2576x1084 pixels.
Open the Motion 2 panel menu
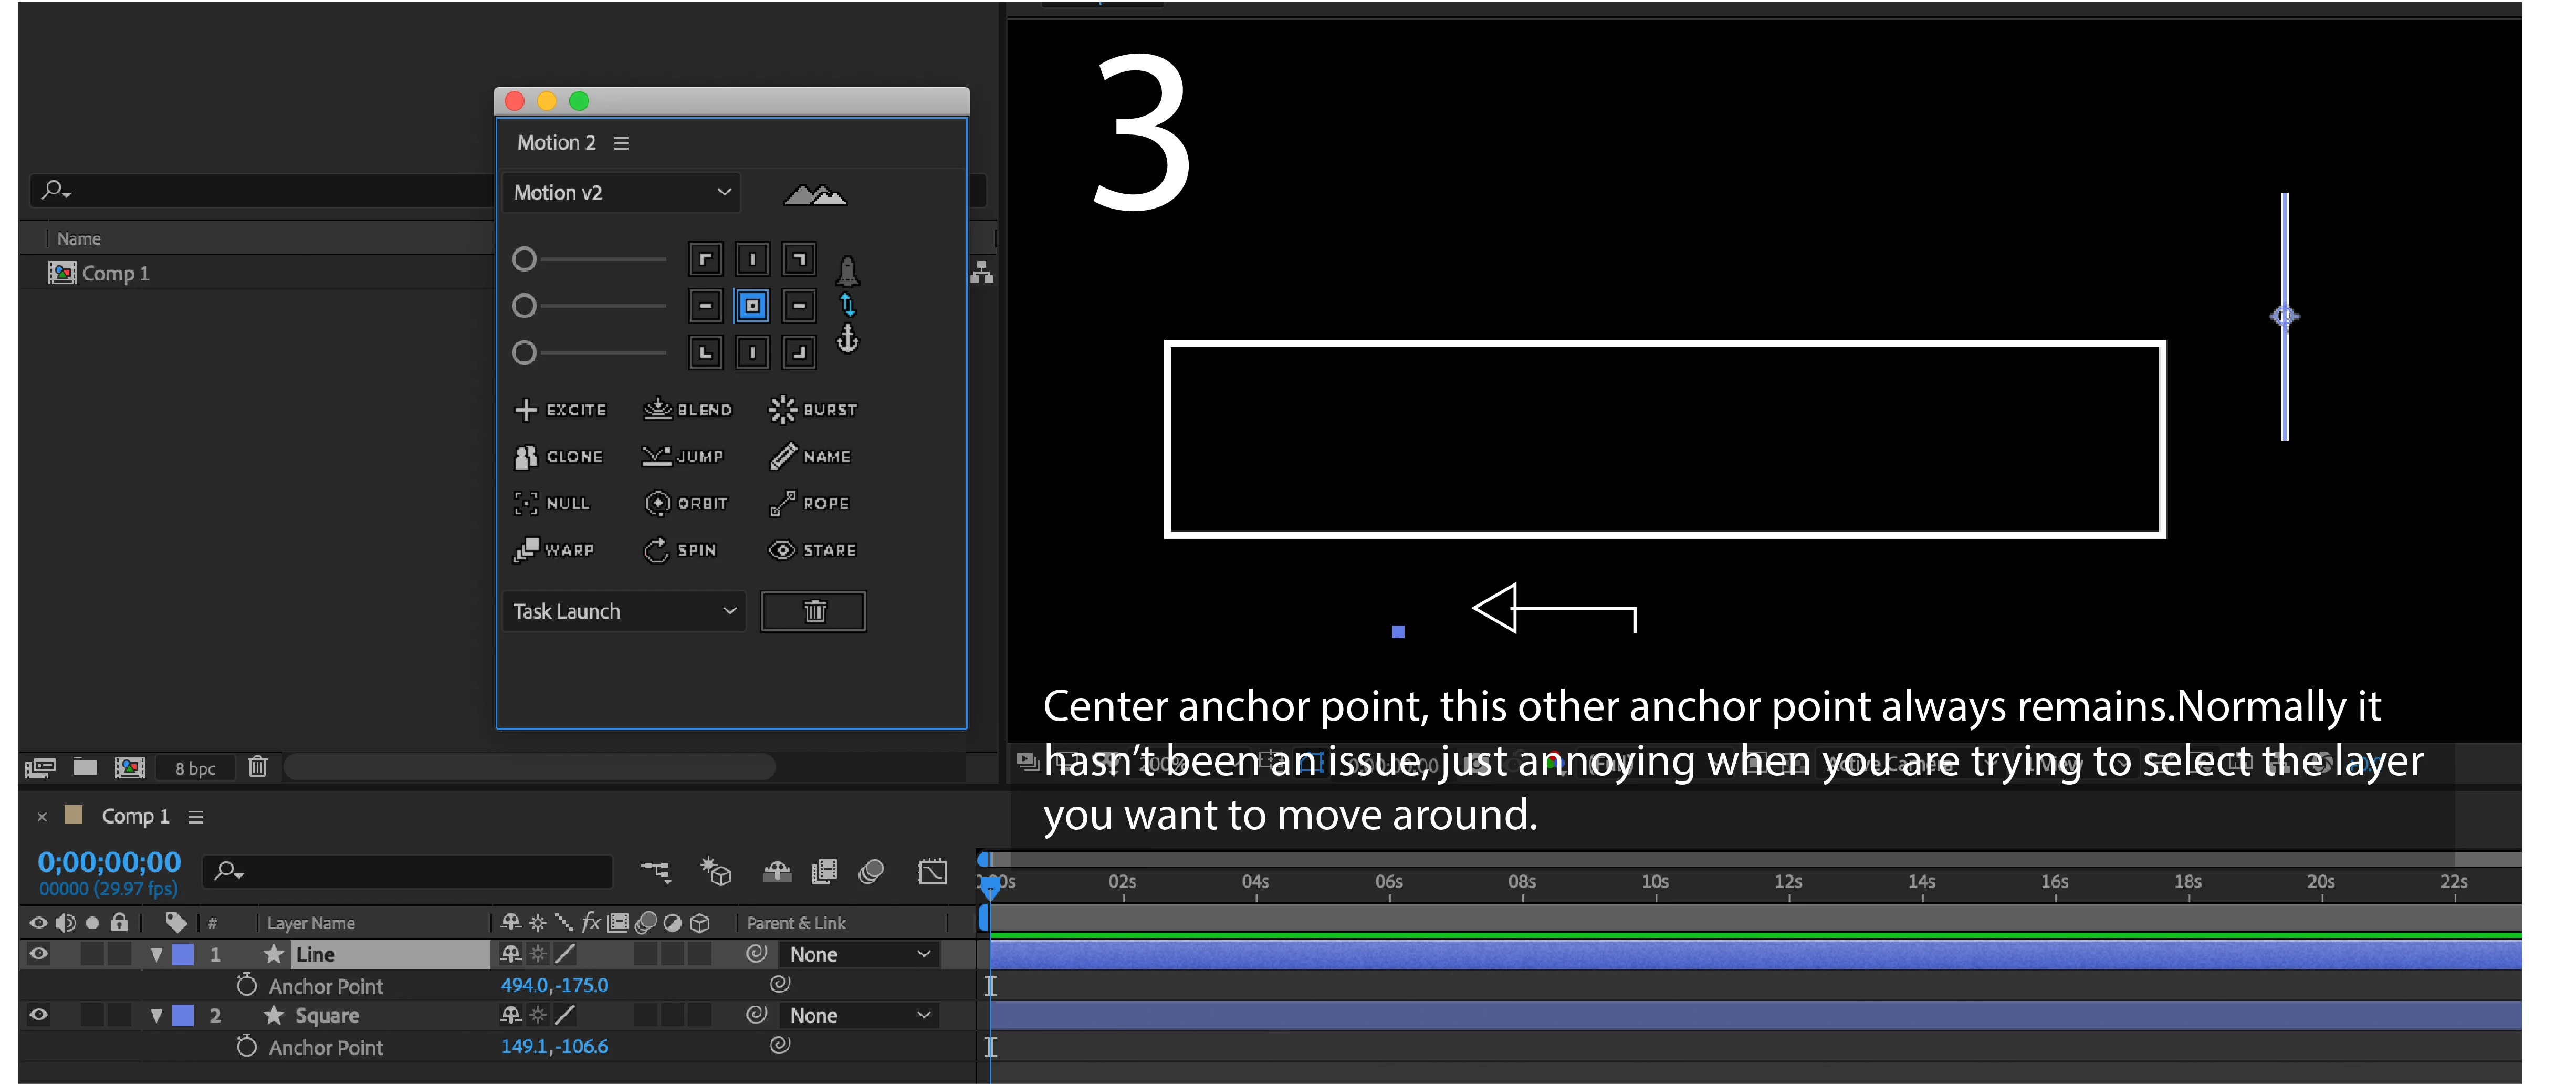pos(621,143)
